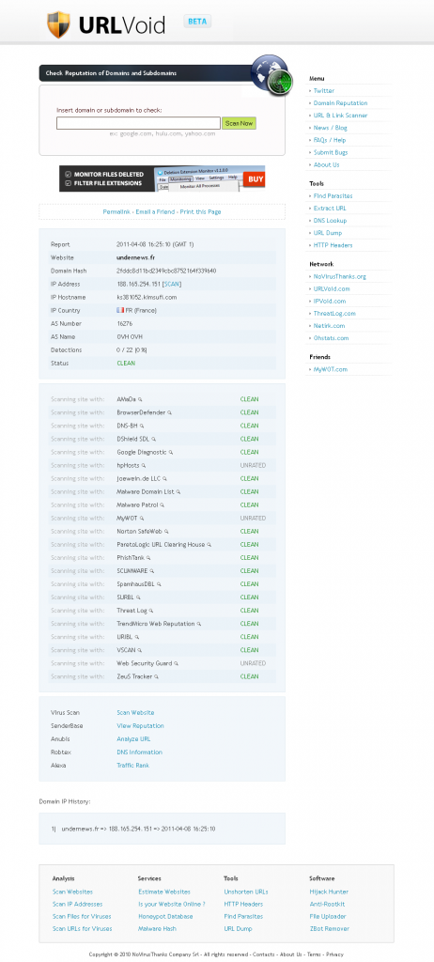This screenshot has width=434, height=962.
Task: Click the URLVoid shield logo
Action: pyautogui.click(x=58, y=25)
